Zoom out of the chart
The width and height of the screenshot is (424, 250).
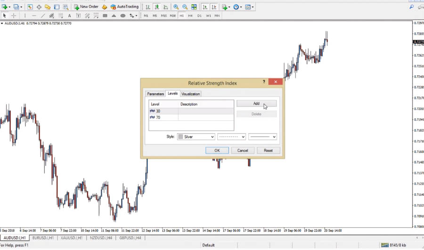coord(185,7)
